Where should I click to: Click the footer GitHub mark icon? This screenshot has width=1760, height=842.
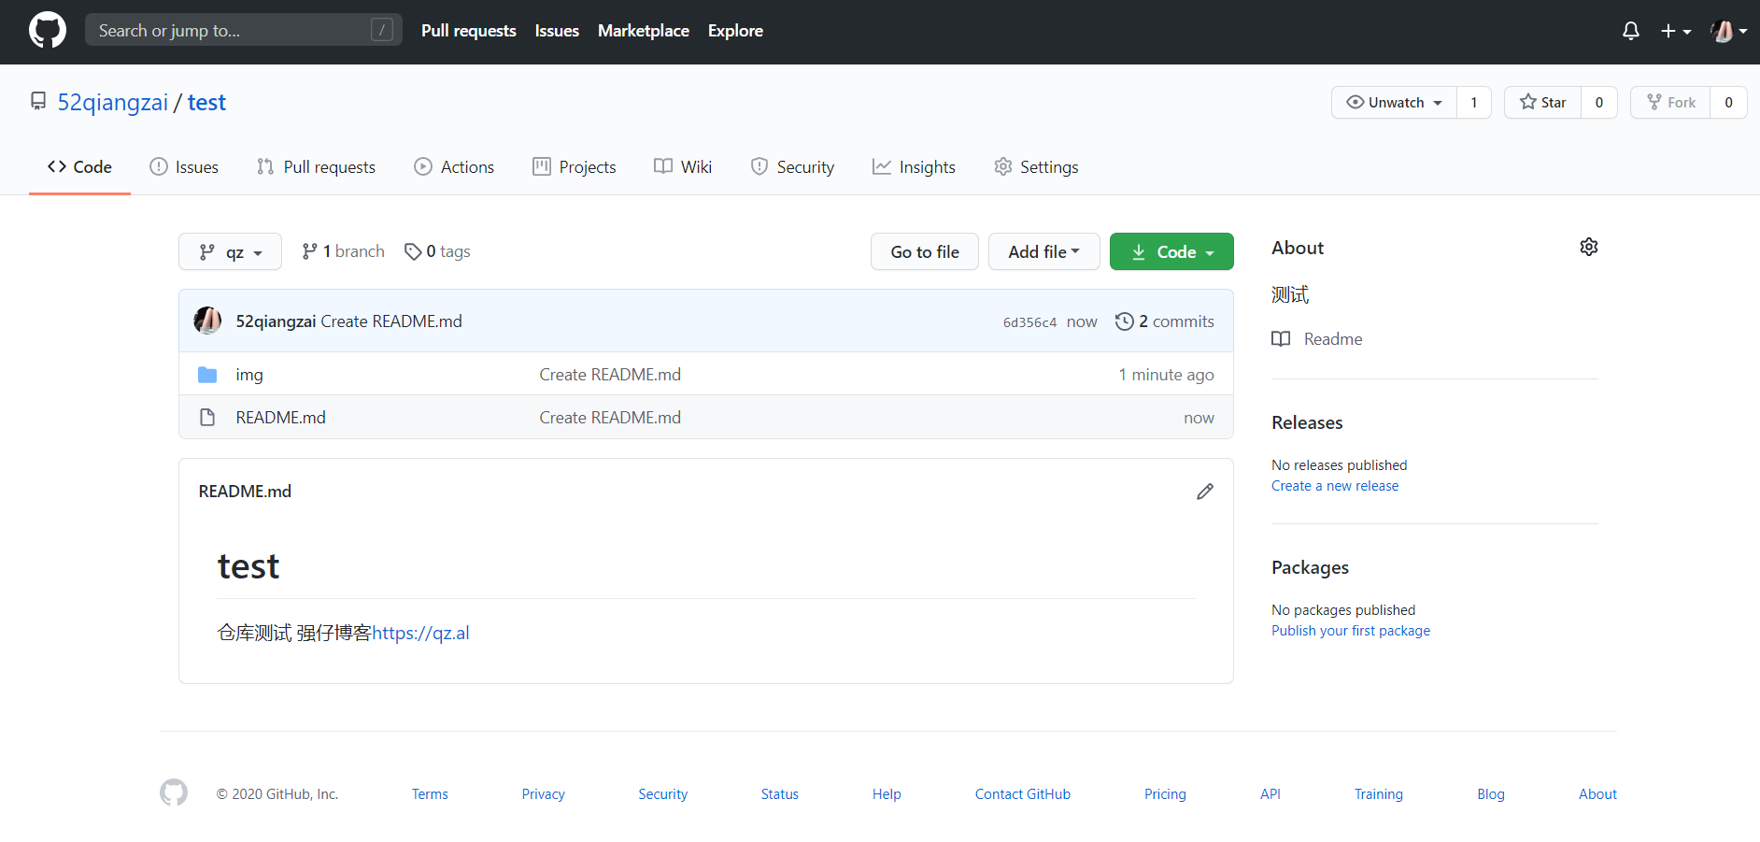point(174,793)
